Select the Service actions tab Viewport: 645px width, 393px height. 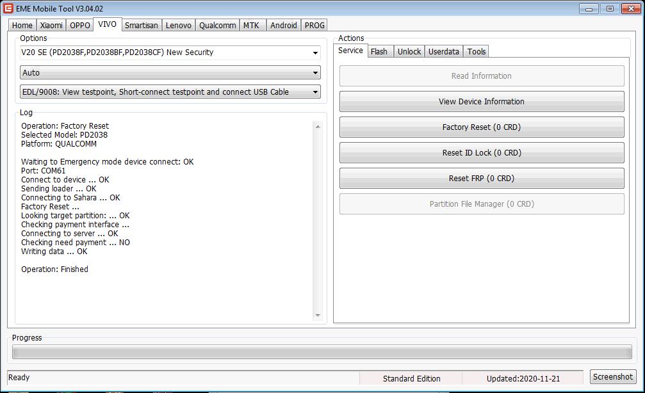tap(350, 51)
